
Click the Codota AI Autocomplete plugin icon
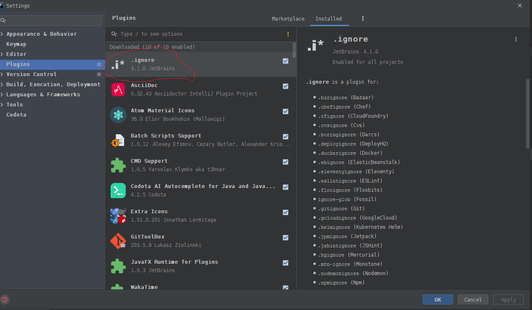pos(118,191)
